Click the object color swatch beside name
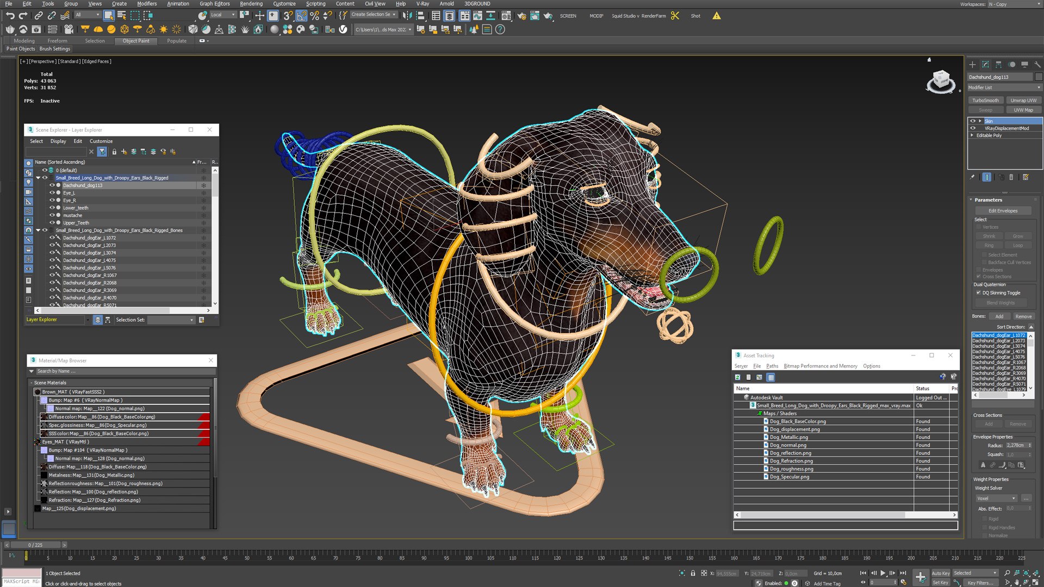Viewport: 1044px width, 587px height. point(1039,77)
